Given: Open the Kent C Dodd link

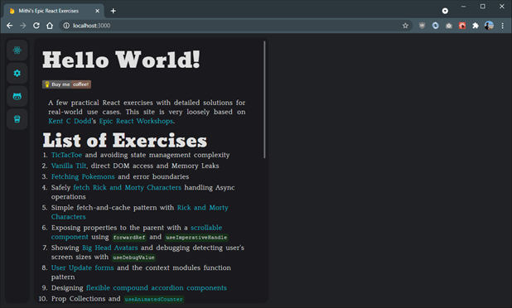Looking at the screenshot, I should [70, 121].
